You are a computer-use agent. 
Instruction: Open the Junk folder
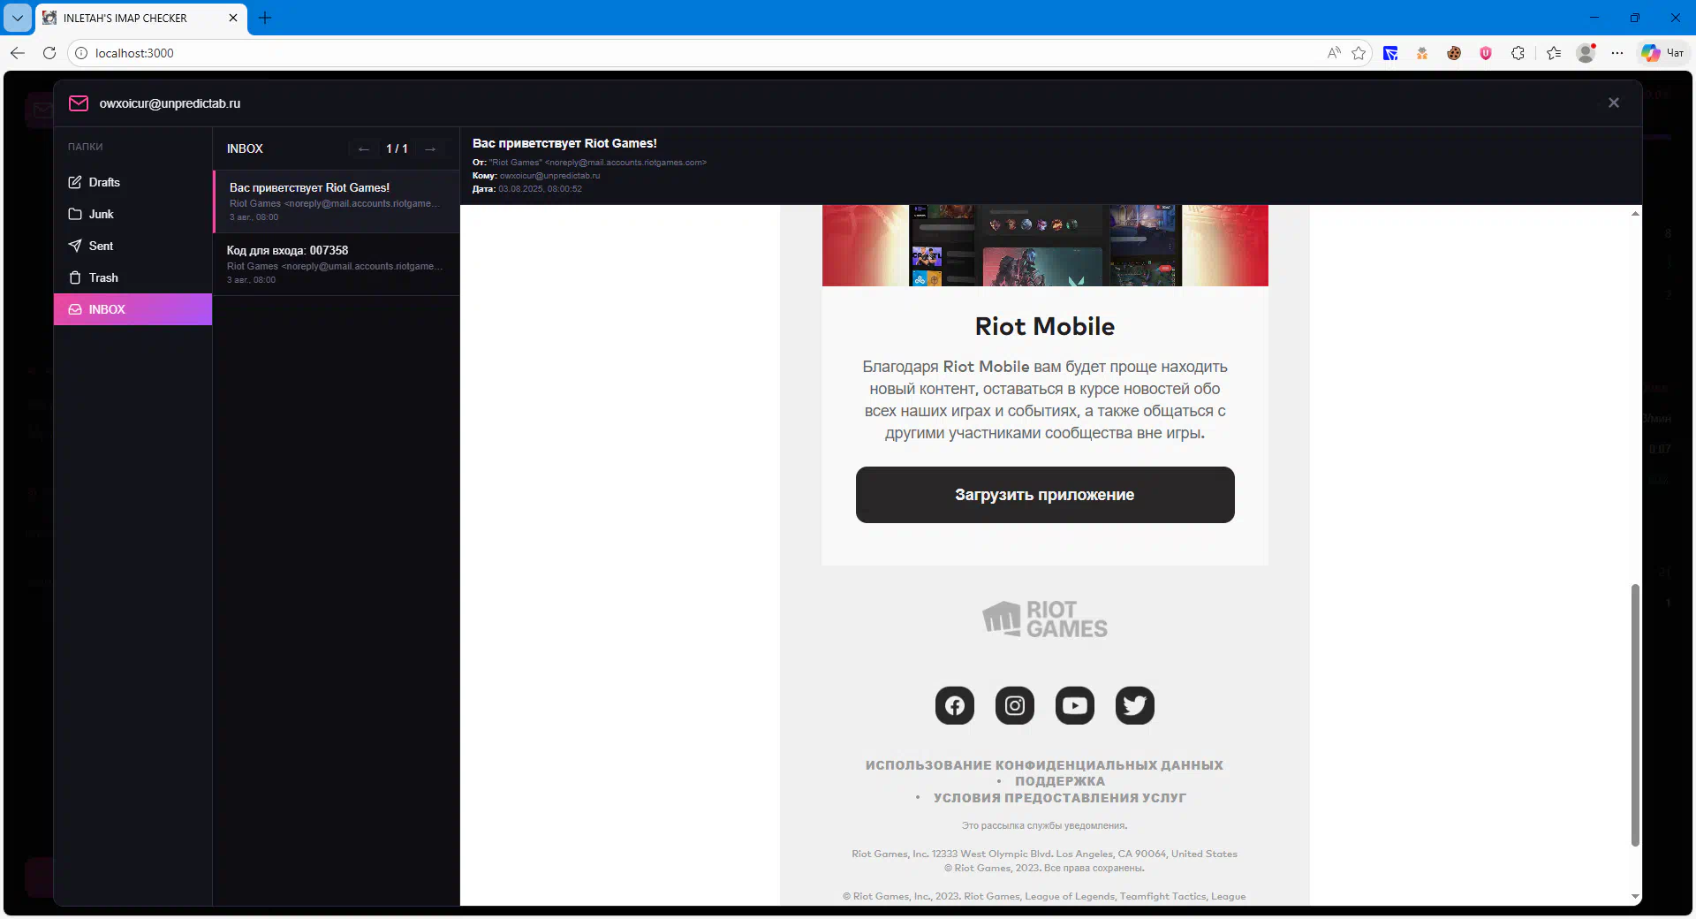pos(101,214)
